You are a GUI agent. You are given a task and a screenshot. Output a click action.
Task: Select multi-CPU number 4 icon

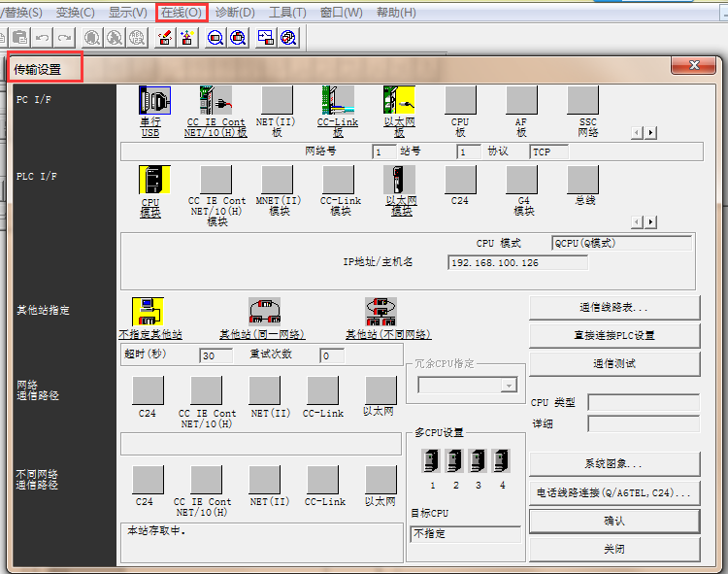coord(501,460)
